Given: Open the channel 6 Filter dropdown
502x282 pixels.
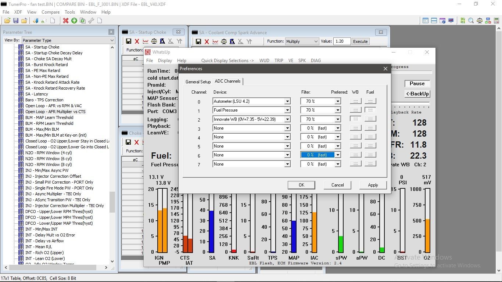Looking at the screenshot, I should (x=337, y=155).
